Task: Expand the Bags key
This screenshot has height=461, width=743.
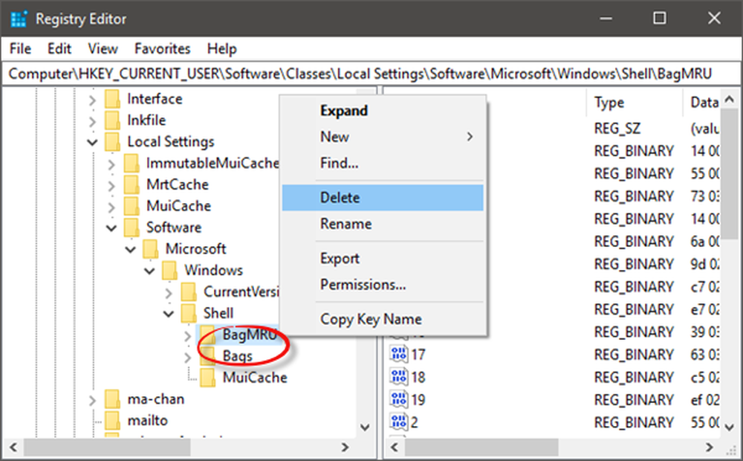Action: coord(188,357)
